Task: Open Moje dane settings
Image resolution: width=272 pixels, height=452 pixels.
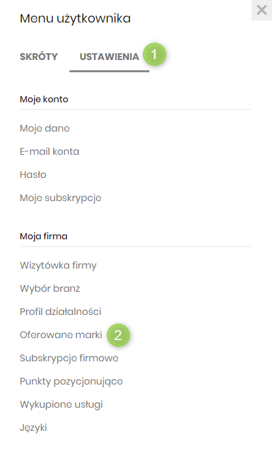Action: coord(45,128)
